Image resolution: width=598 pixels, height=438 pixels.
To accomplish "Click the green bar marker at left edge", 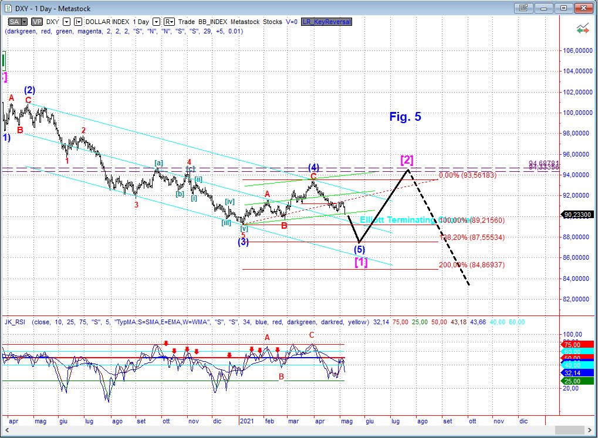I will [4, 60].
